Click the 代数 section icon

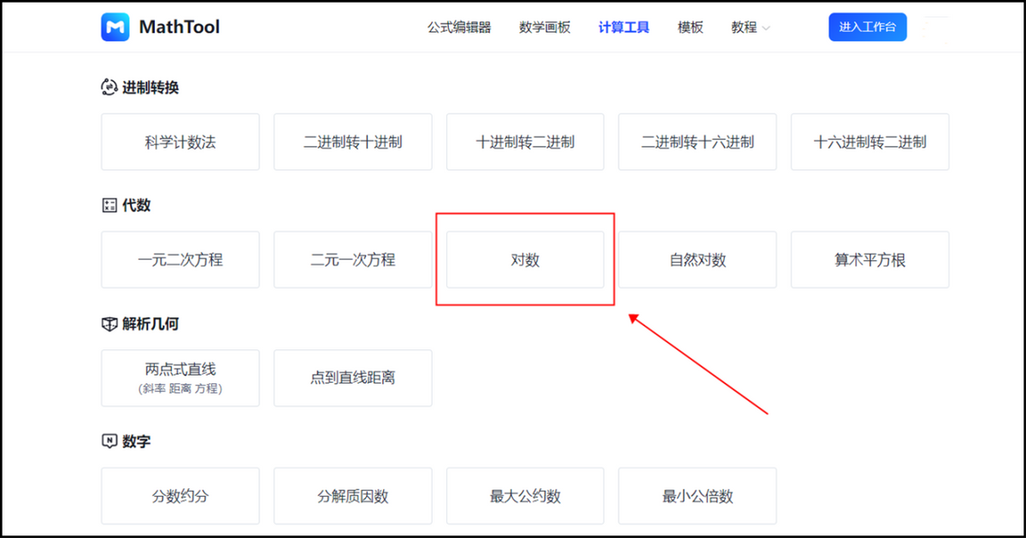109,205
